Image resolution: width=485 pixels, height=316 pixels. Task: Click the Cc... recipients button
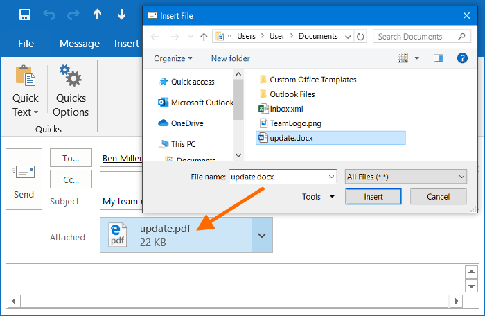click(71, 179)
